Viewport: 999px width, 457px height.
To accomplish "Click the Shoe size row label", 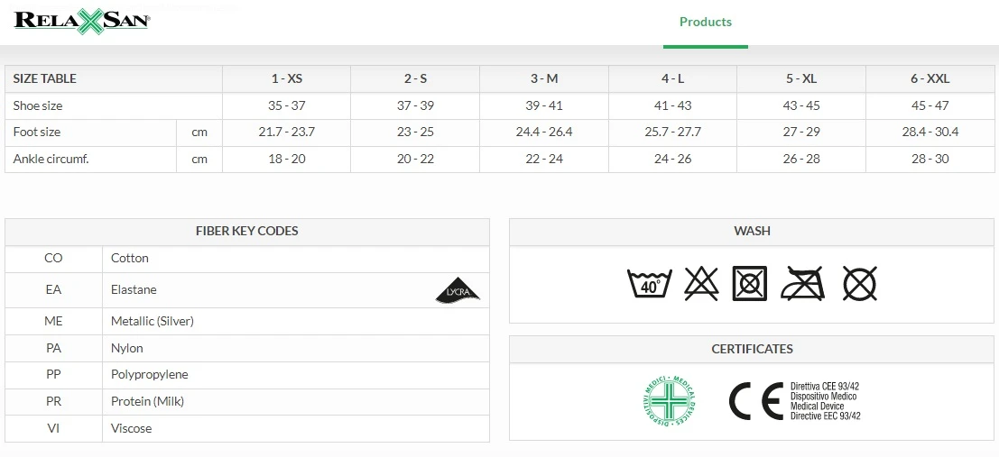I will pos(38,105).
